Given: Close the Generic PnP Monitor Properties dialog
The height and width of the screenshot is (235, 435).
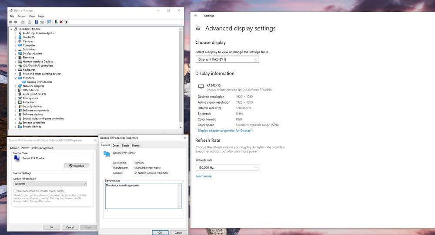Looking at the screenshot, I should pyautogui.click(x=185, y=138).
